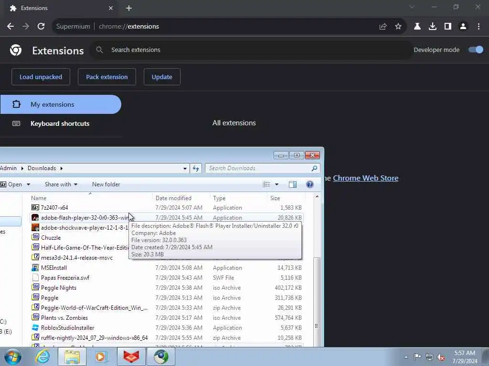Click the muted volume tray icon
Viewport: 489px width, 366px height.
tap(441, 357)
